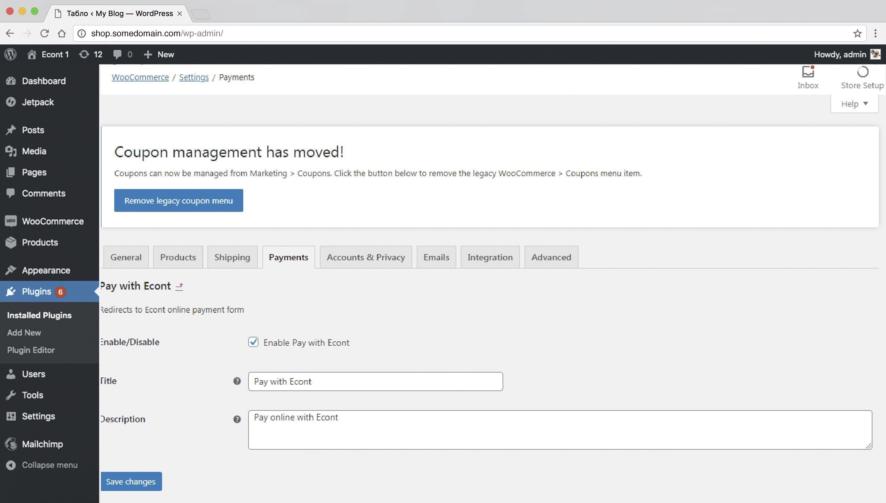Screen dimensions: 886x503
Task: Open the browser three-dot menu
Action: point(875,34)
